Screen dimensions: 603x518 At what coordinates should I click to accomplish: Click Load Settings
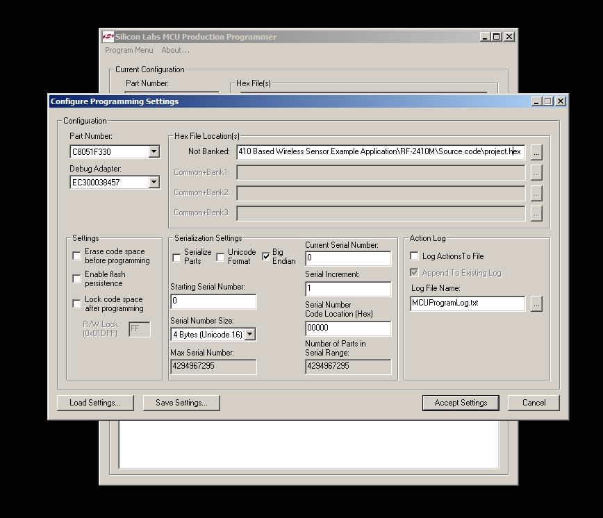pos(95,403)
